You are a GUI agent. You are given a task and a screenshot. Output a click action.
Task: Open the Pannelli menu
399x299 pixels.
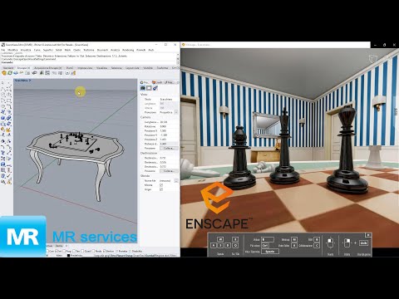pos(141,50)
